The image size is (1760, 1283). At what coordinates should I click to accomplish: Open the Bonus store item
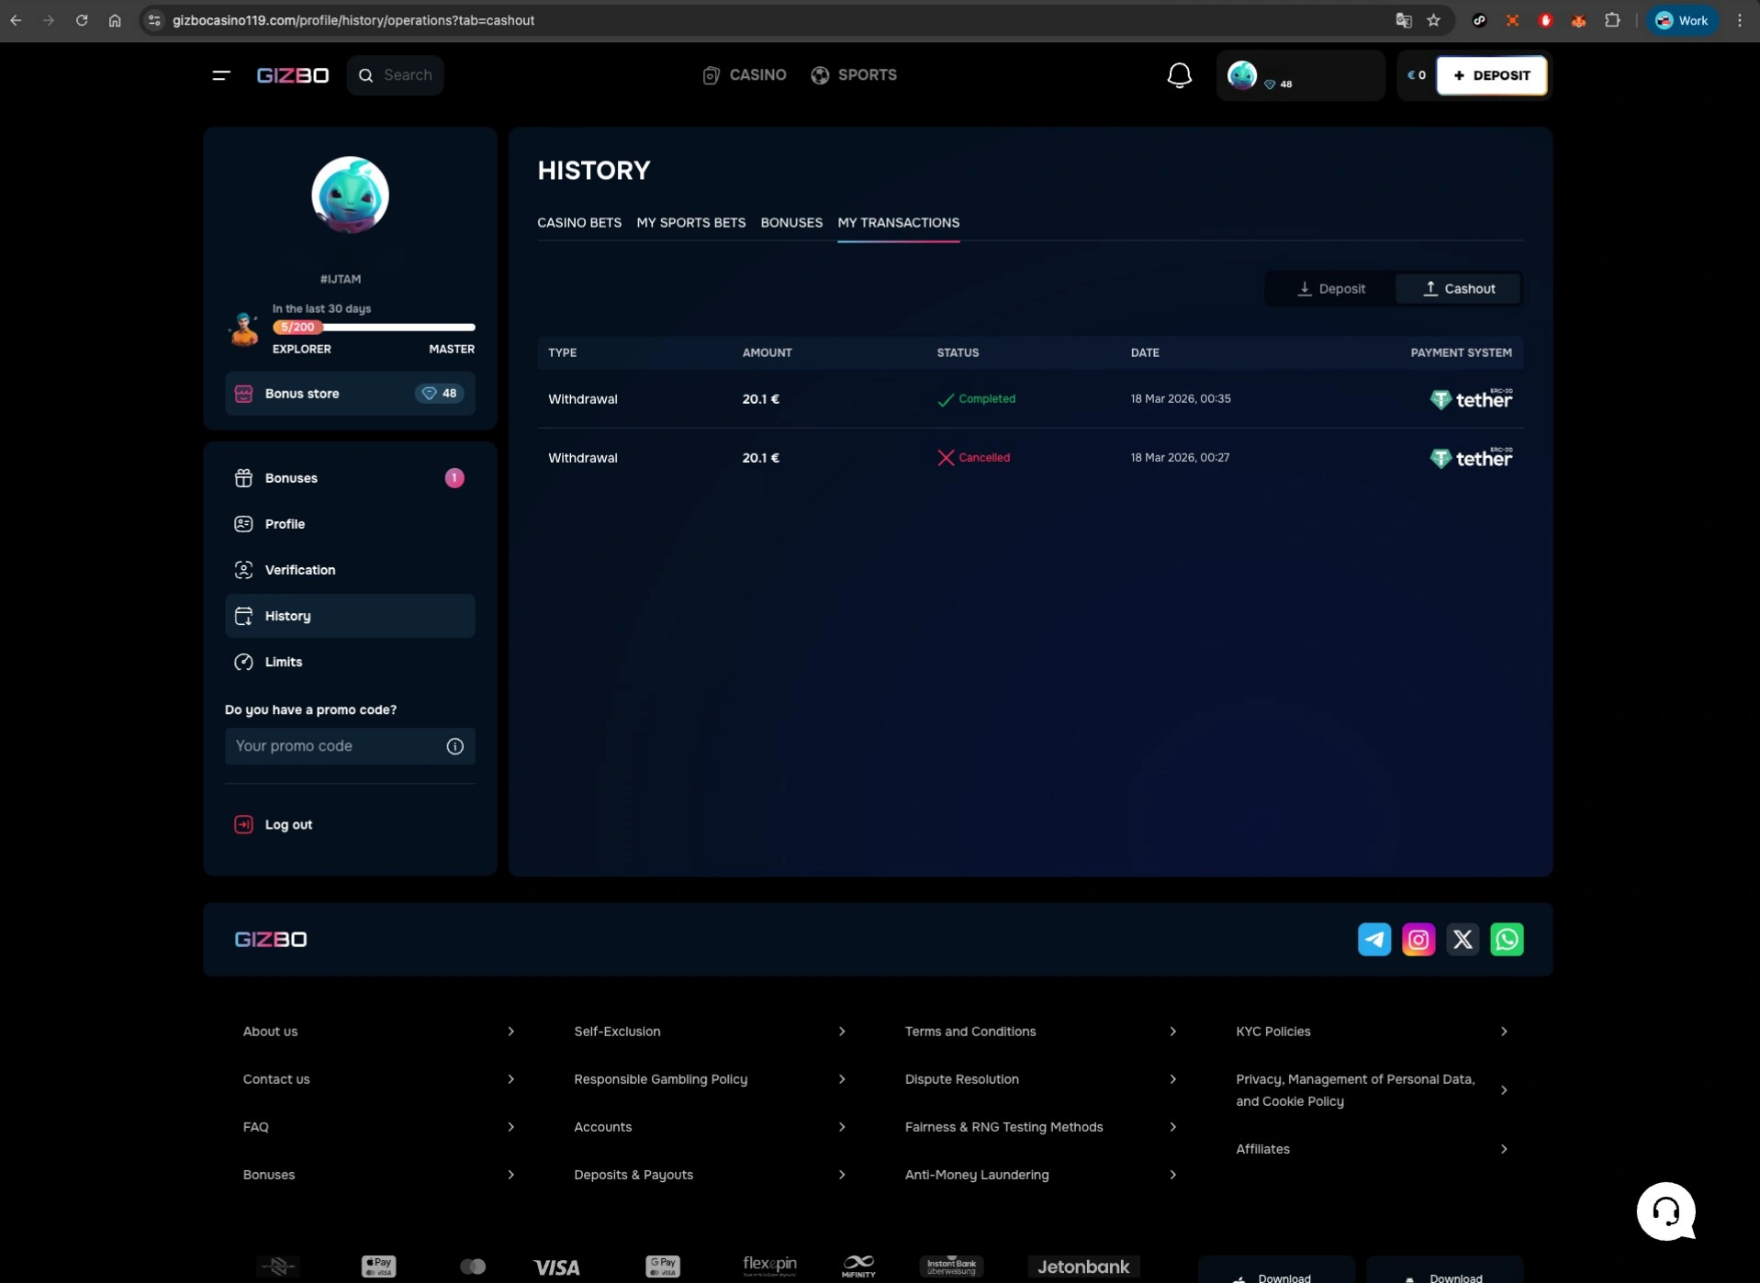(x=350, y=393)
